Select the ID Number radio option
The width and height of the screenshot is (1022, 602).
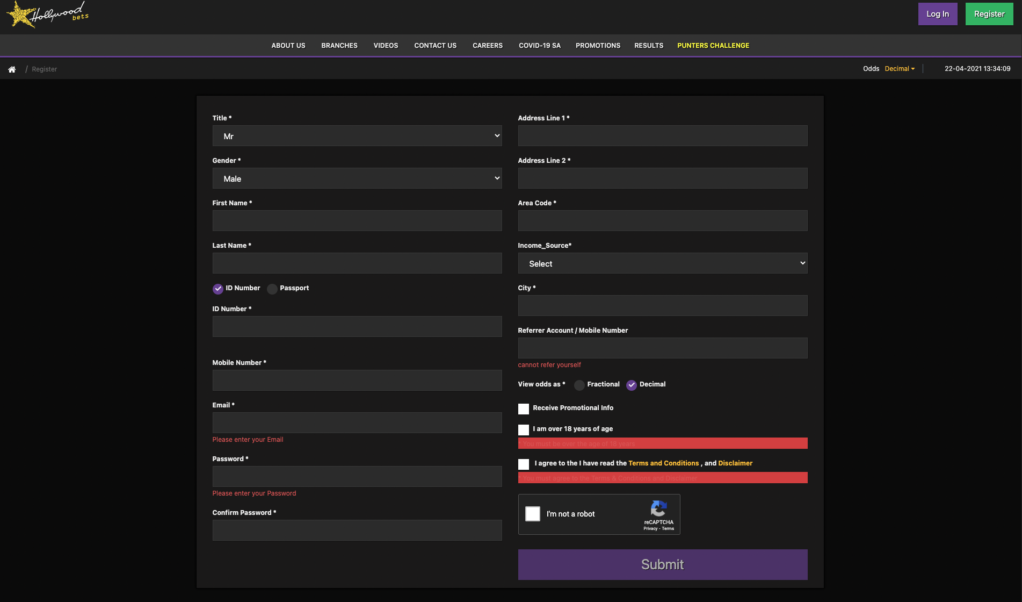(218, 289)
